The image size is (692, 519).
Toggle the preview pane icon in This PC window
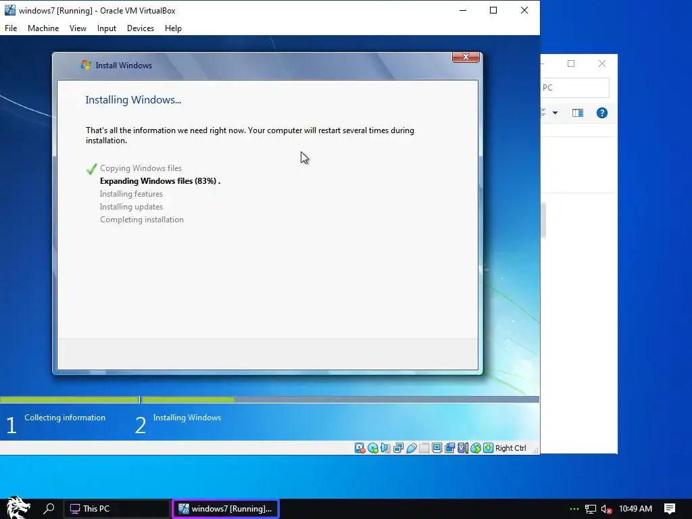pos(578,113)
